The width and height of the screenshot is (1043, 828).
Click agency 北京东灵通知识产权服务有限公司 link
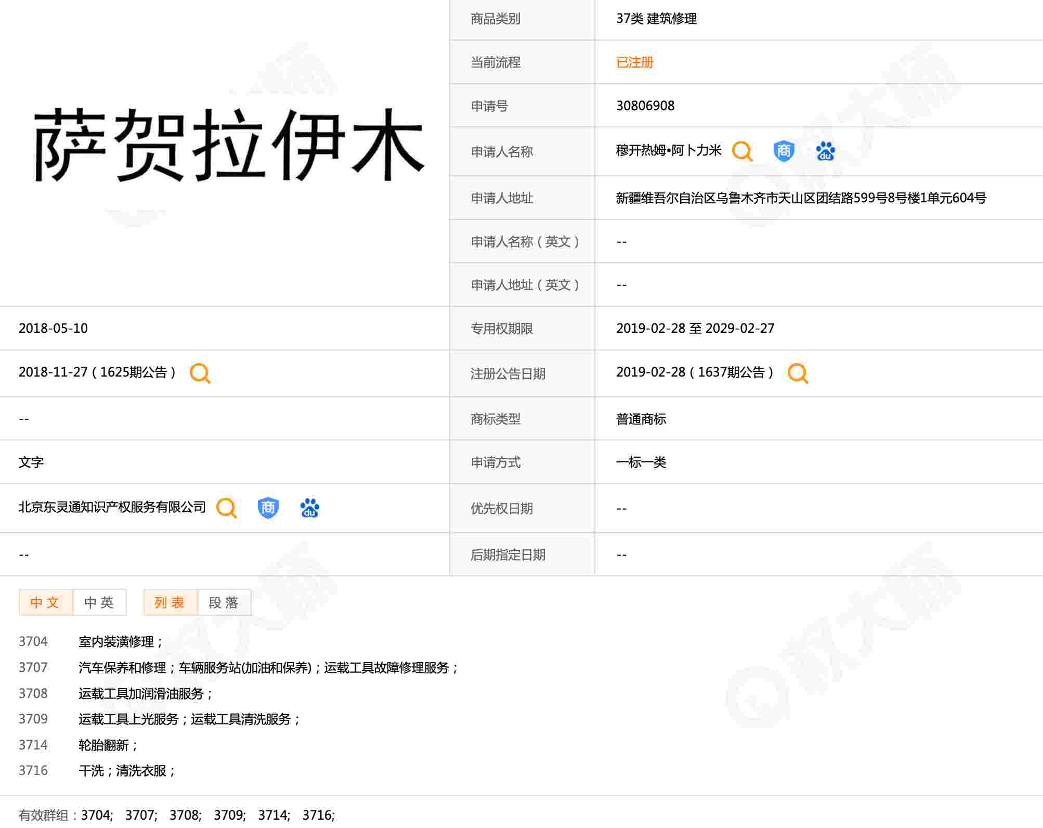click(x=112, y=507)
